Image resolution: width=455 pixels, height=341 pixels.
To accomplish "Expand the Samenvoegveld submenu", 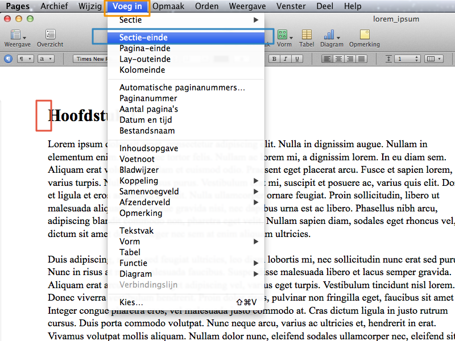I will tap(186, 192).
